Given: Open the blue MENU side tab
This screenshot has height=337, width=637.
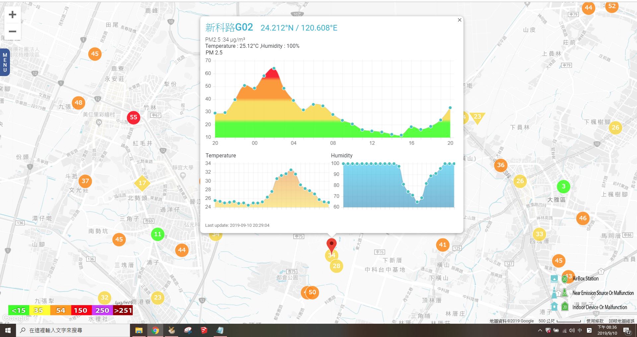Looking at the screenshot, I should [x=5, y=62].
